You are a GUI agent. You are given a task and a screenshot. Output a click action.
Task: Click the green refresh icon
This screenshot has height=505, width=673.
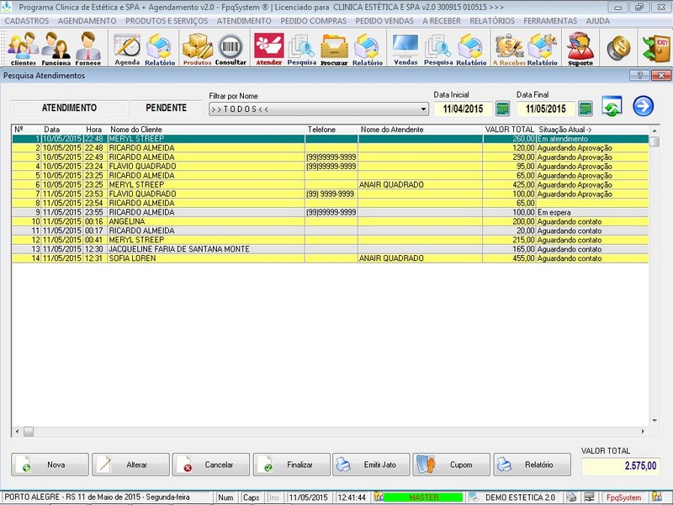pos(612,106)
